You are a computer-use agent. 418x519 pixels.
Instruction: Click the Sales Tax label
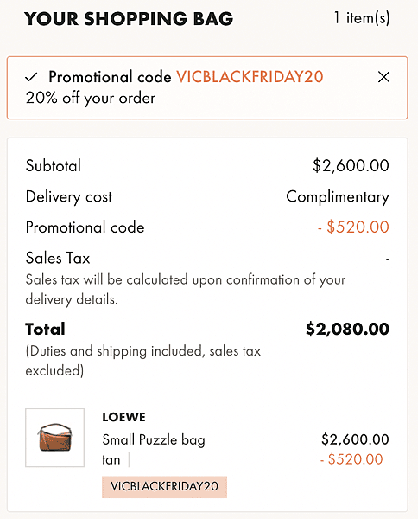pyautogui.click(x=58, y=258)
